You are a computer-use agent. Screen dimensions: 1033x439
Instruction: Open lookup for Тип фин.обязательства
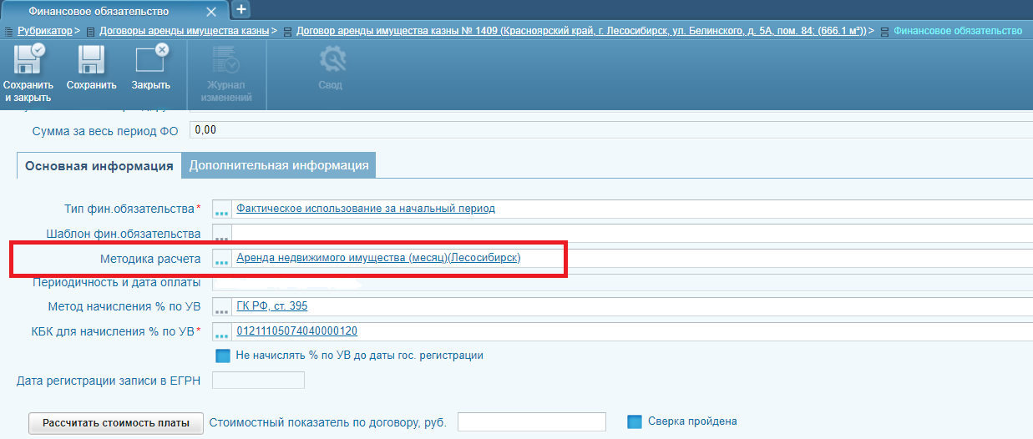[221, 209]
